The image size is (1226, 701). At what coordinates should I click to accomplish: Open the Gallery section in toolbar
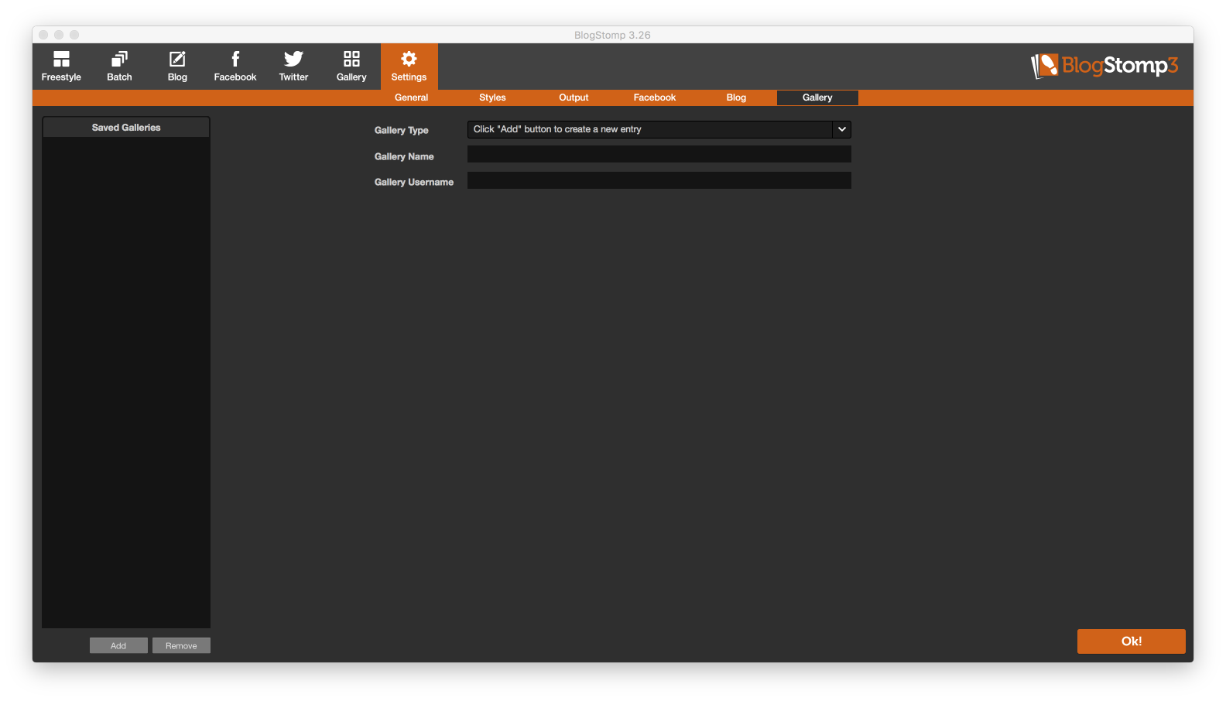coord(351,67)
